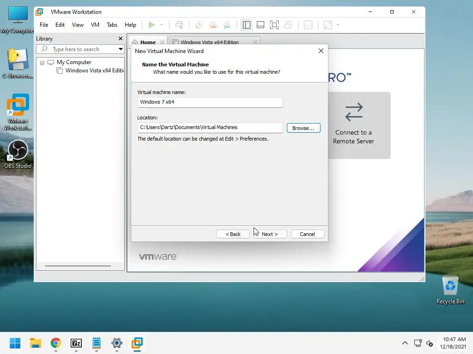Click the Library search field
The width and height of the screenshot is (473, 354).
click(x=77, y=49)
